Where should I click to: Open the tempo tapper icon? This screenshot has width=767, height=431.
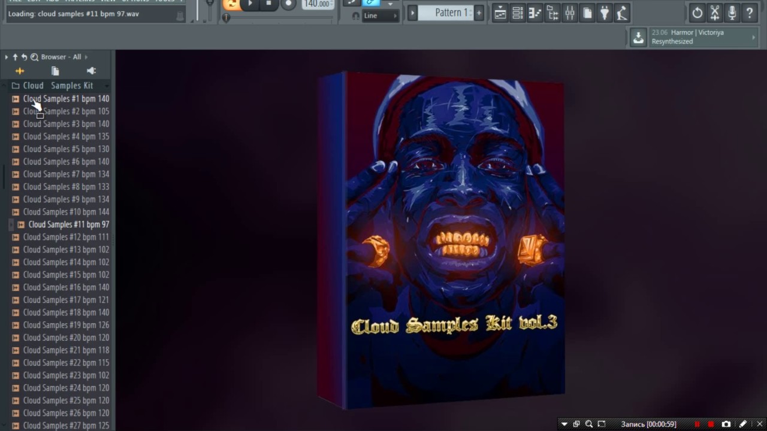623,13
